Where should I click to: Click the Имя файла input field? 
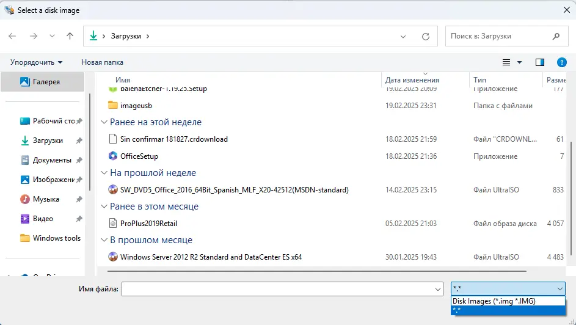click(x=278, y=289)
